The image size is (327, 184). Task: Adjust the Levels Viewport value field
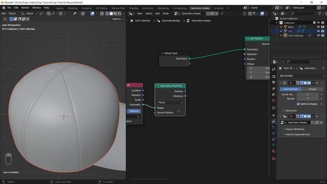[x=308, y=95]
